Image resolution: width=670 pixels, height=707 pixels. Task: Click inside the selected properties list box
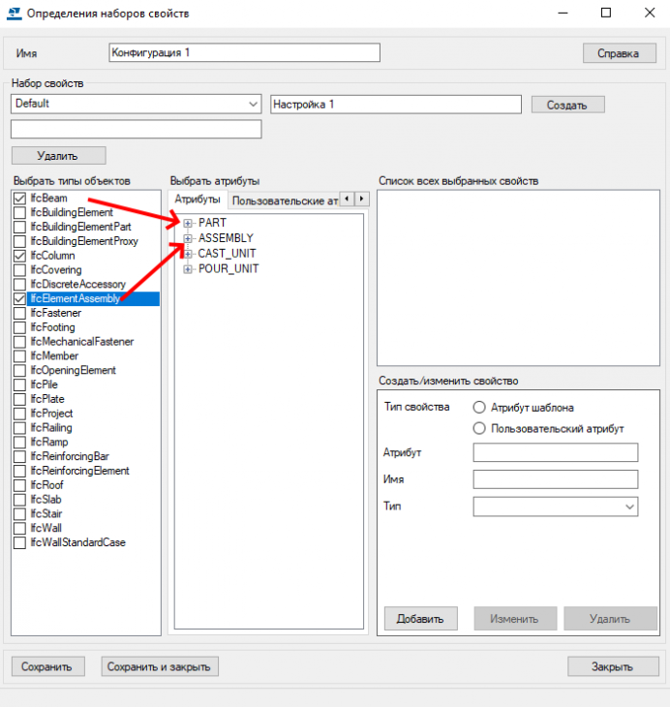point(519,278)
